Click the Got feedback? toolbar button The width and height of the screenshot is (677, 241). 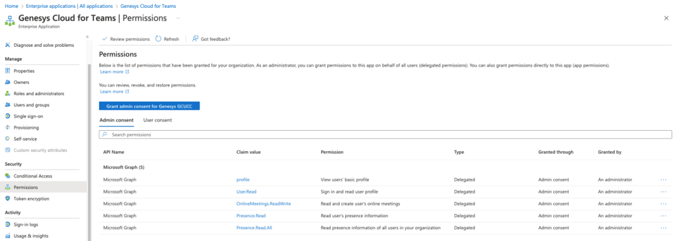211,39
